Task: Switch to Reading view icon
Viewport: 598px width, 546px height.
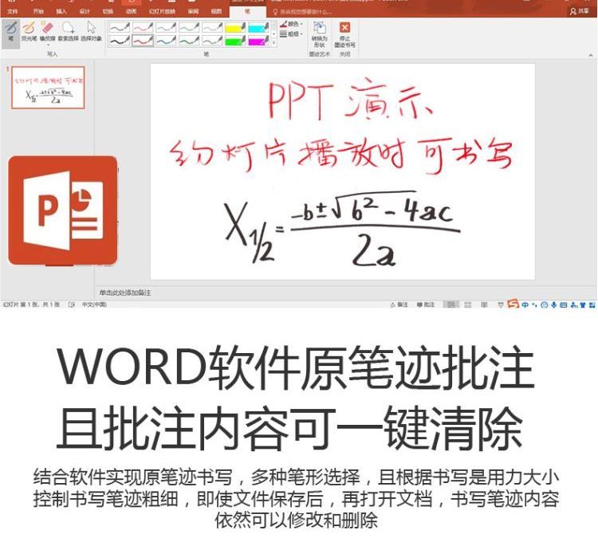Action: pyautogui.click(x=484, y=304)
